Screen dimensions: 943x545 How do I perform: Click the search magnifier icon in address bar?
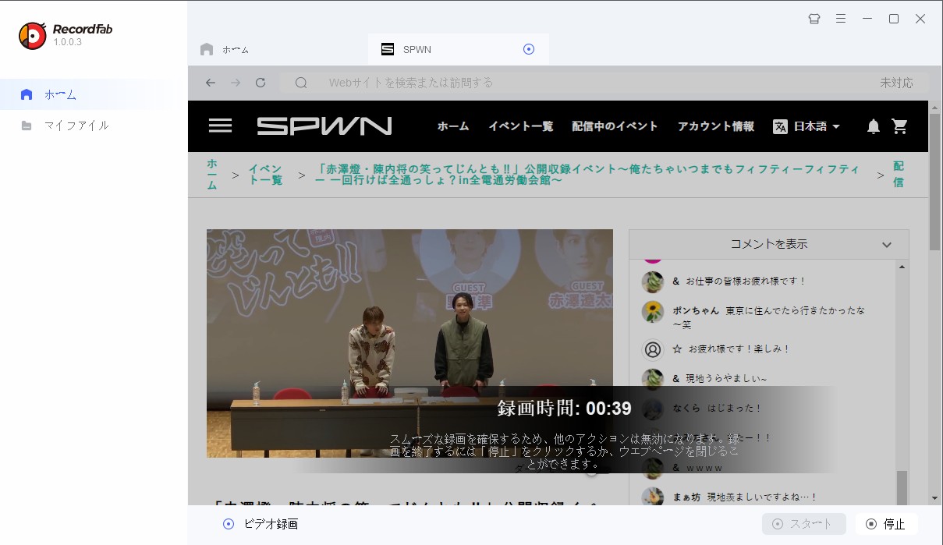[x=301, y=83]
